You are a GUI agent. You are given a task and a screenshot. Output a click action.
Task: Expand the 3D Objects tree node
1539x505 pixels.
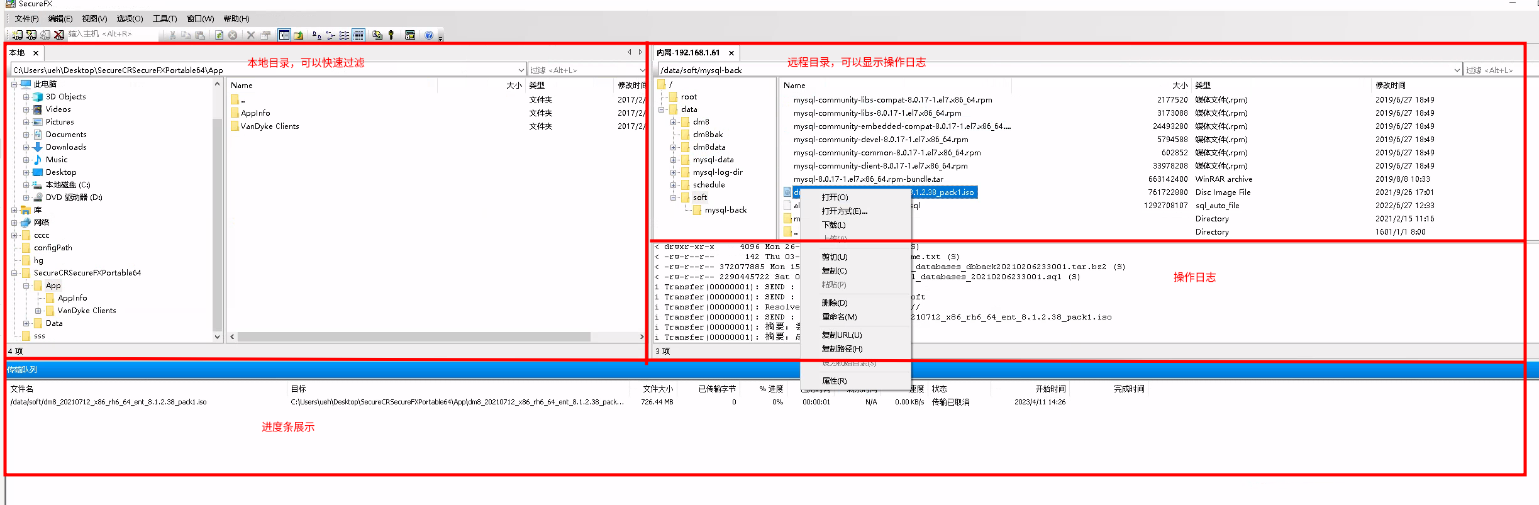click(x=26, y=97)
